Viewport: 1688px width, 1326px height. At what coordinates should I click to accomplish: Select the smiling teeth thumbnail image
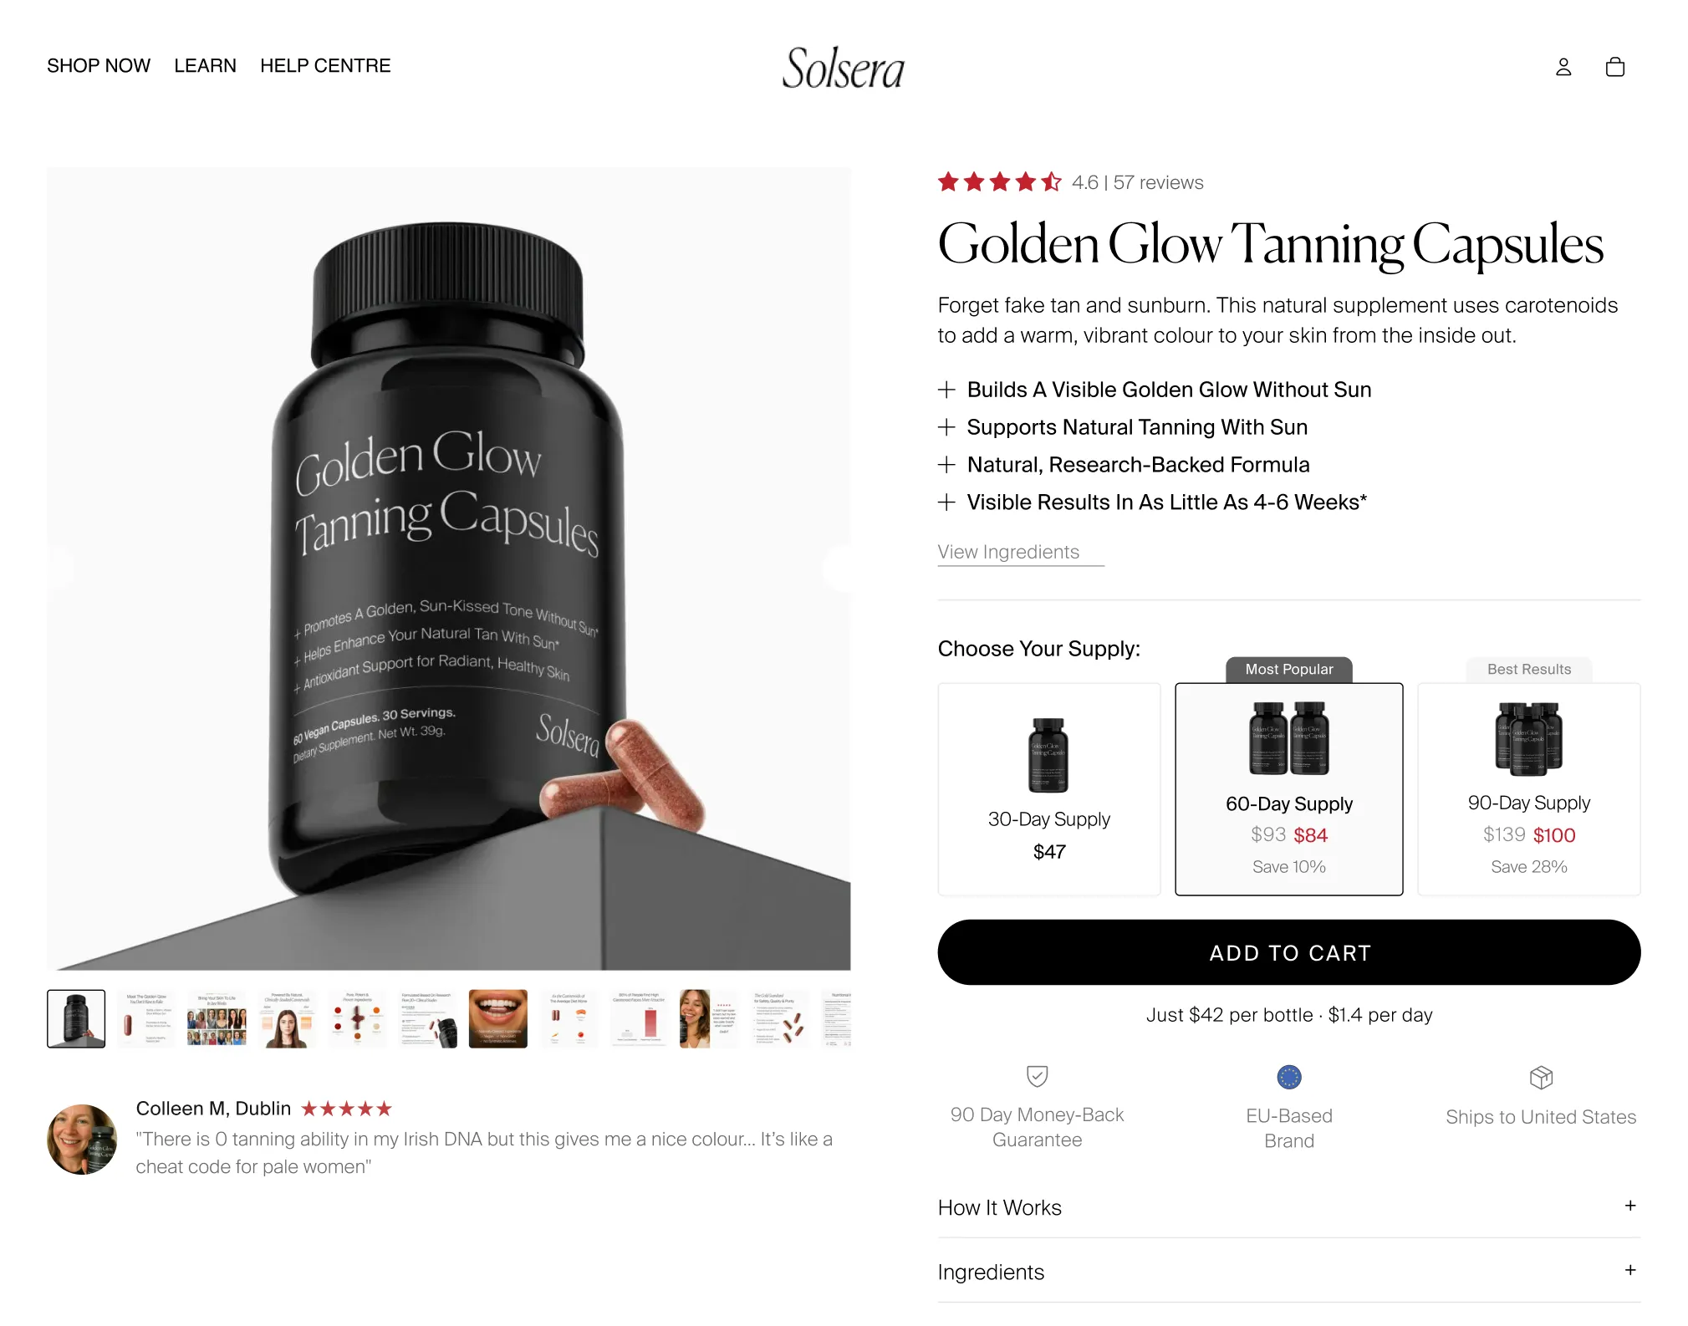497,1018
